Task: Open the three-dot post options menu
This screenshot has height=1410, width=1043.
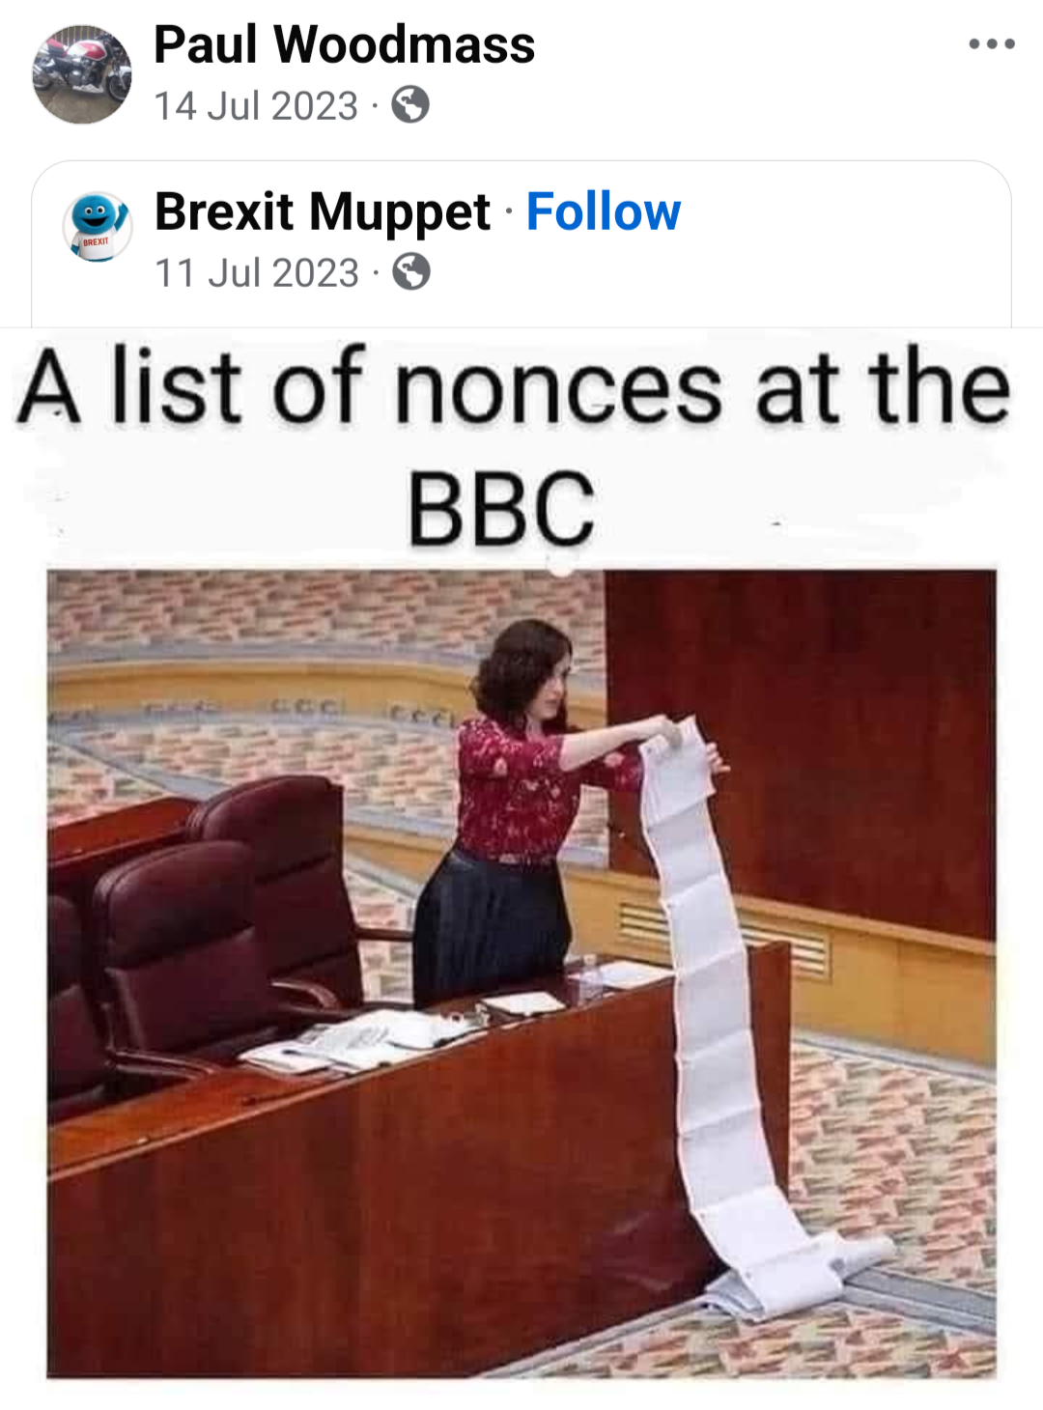Action: tap(992, 43)
